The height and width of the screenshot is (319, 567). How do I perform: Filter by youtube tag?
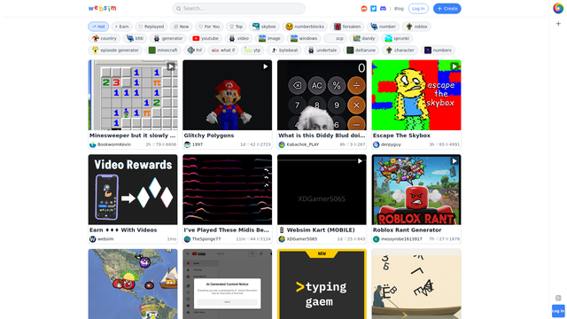coord(206,38)
